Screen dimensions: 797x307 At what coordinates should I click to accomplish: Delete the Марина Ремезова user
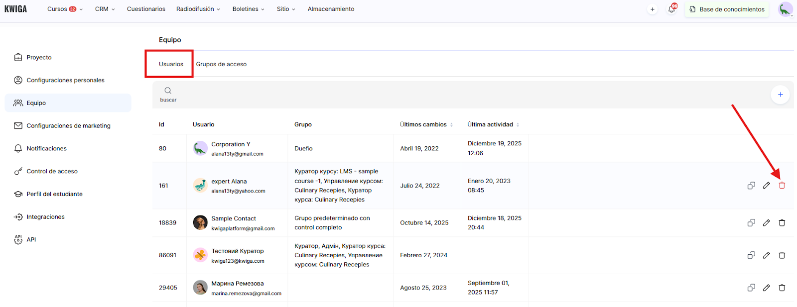click(x=782, y=288)
